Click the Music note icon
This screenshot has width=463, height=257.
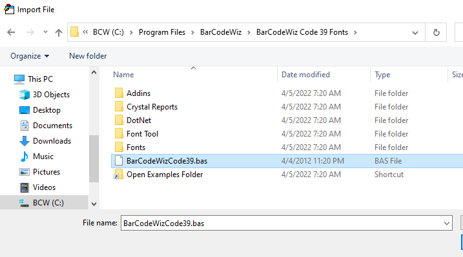tap(24, 157)
